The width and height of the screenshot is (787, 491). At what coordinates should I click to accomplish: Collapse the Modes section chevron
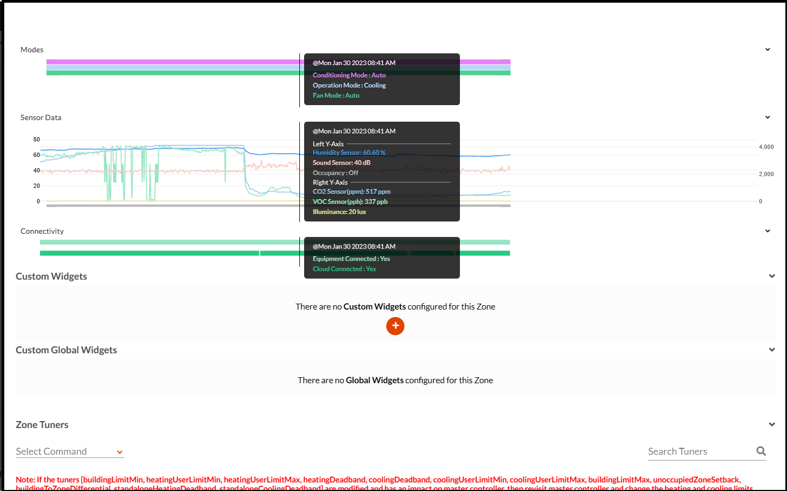pos(768,50)
